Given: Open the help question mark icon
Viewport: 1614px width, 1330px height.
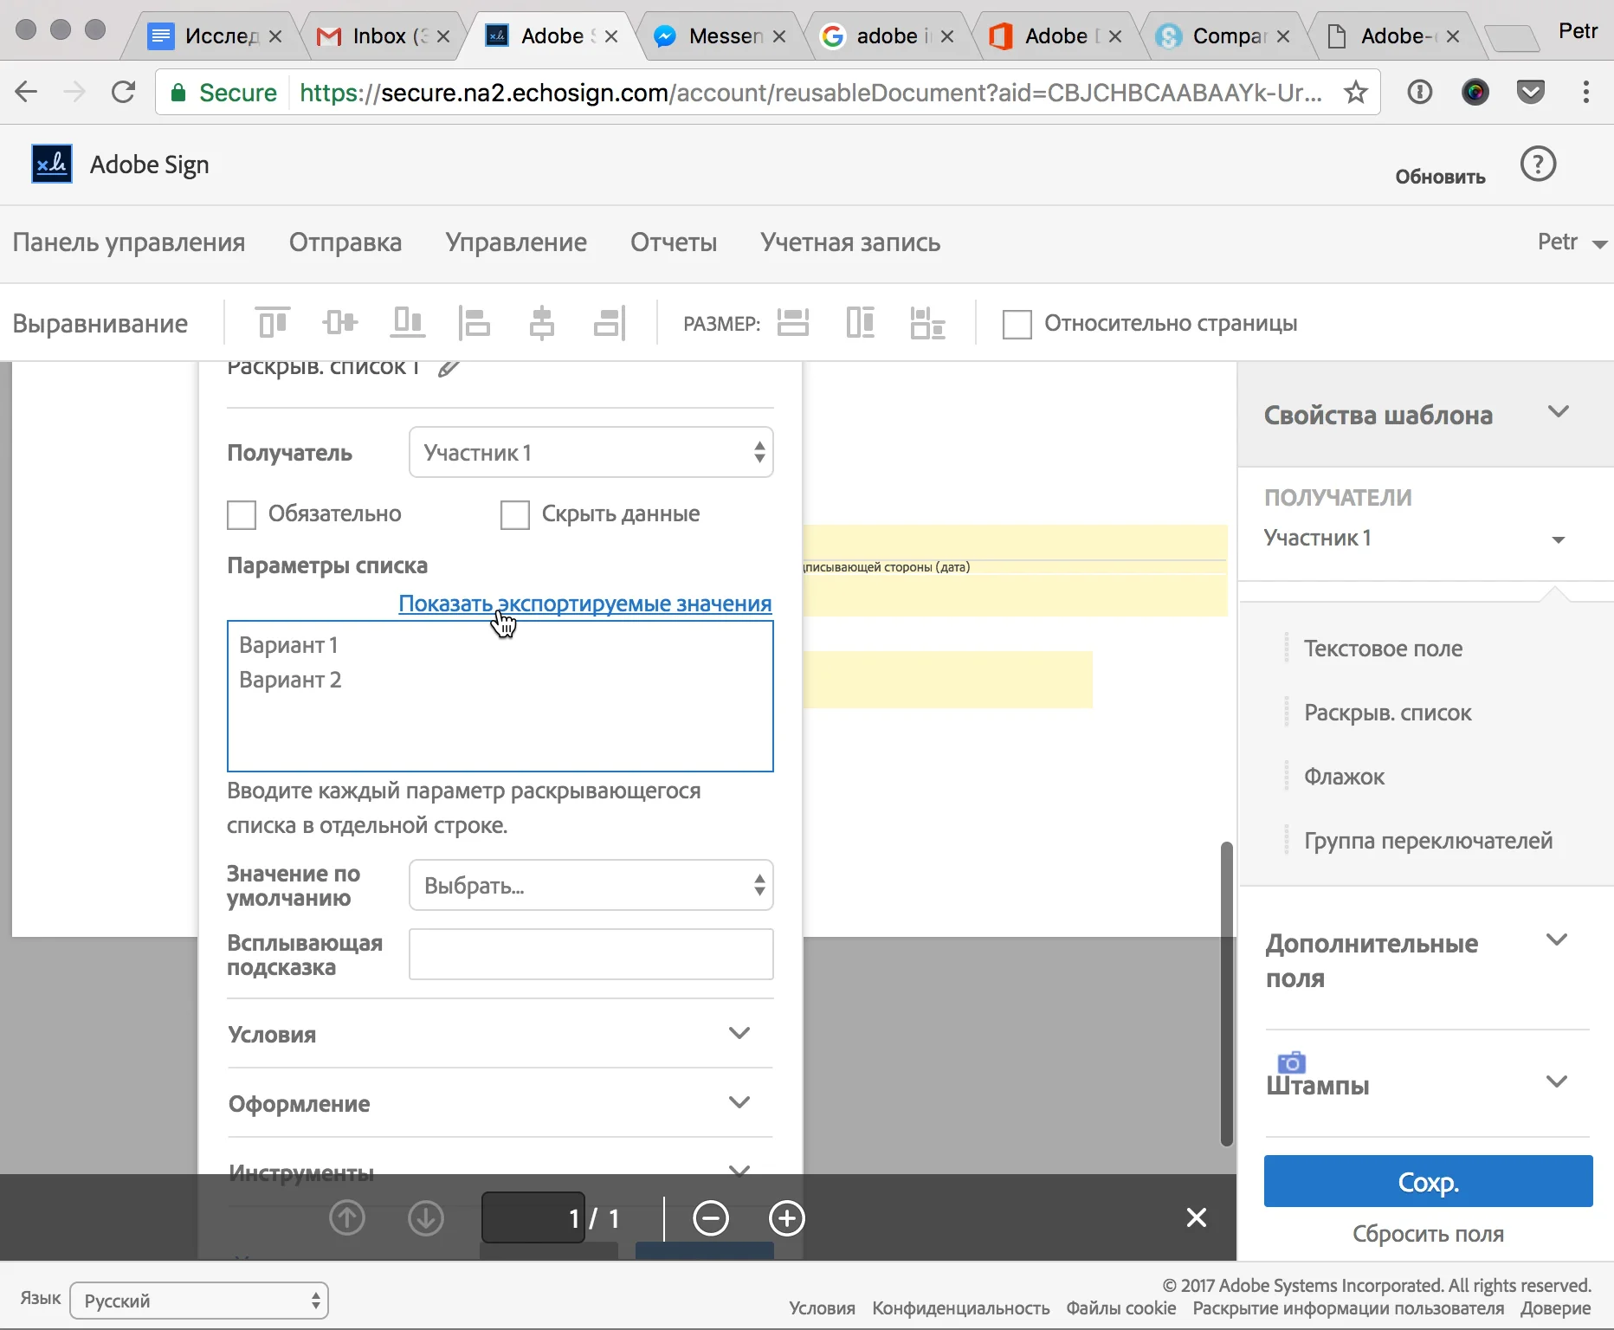Looking at the screenshot, I should 1538,165.
